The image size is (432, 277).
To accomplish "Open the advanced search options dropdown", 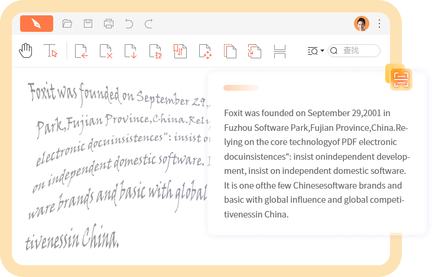I will (316, 51).
